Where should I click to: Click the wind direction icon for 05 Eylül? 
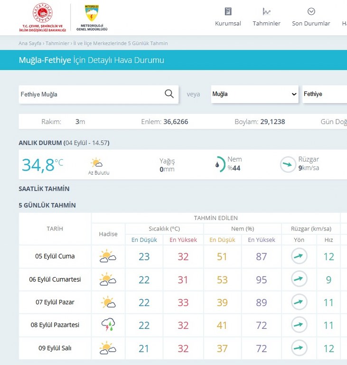click(x=299, y=257)
